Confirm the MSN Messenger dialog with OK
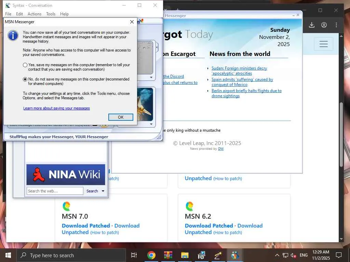The height and width of the screenshot is (262, 350). tap(121, 117)
